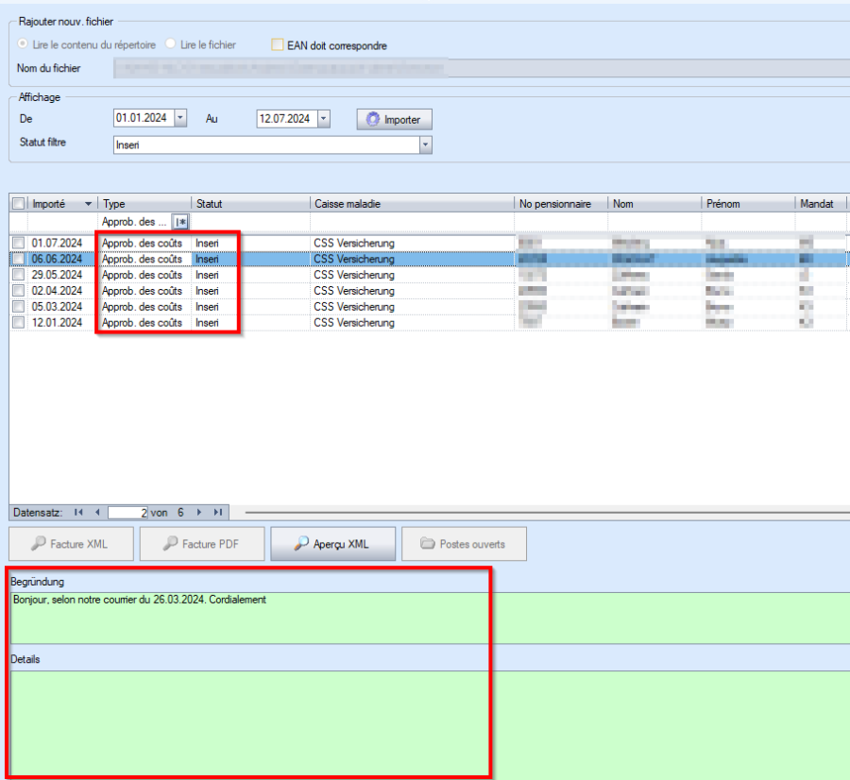Select the date cell 05.03.2024
Screen dimensions: 850x780
[x=57, y=307]
